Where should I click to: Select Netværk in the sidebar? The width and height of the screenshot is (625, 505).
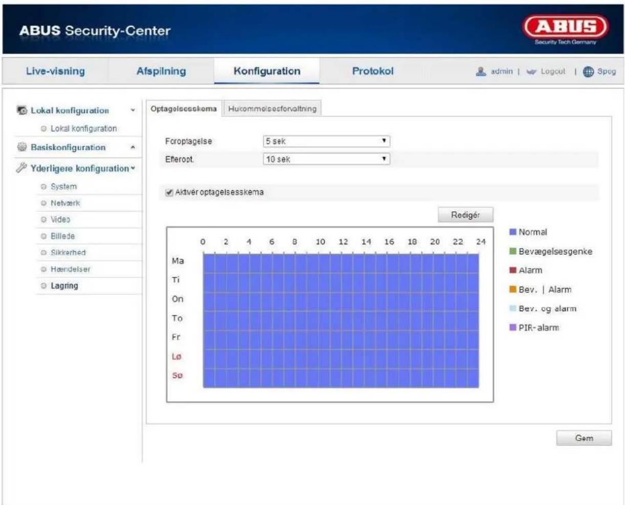pos(65,203)
